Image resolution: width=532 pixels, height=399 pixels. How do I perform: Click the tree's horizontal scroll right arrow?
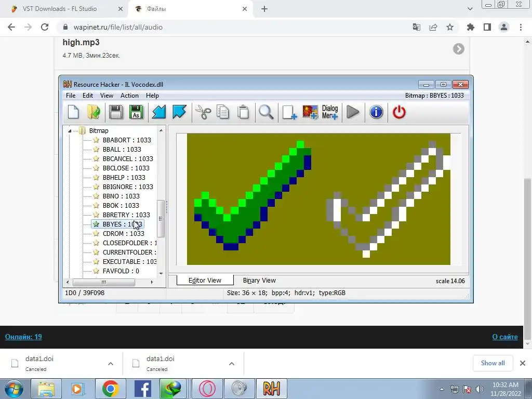152,282
